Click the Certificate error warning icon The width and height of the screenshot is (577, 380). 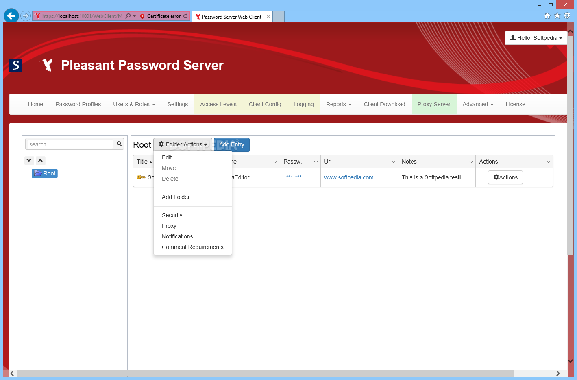(x=142, y=16)
